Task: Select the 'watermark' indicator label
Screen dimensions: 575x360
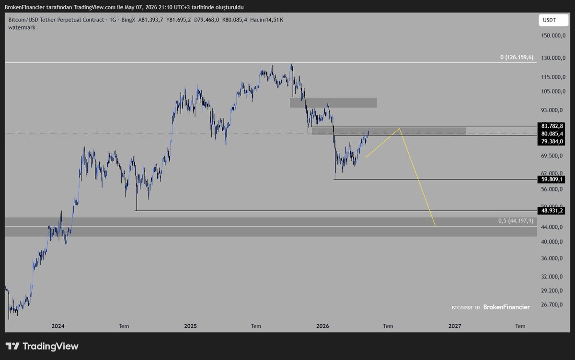Action: coord(22,28)
